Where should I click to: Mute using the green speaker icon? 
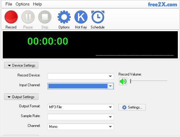click(123, 81)
